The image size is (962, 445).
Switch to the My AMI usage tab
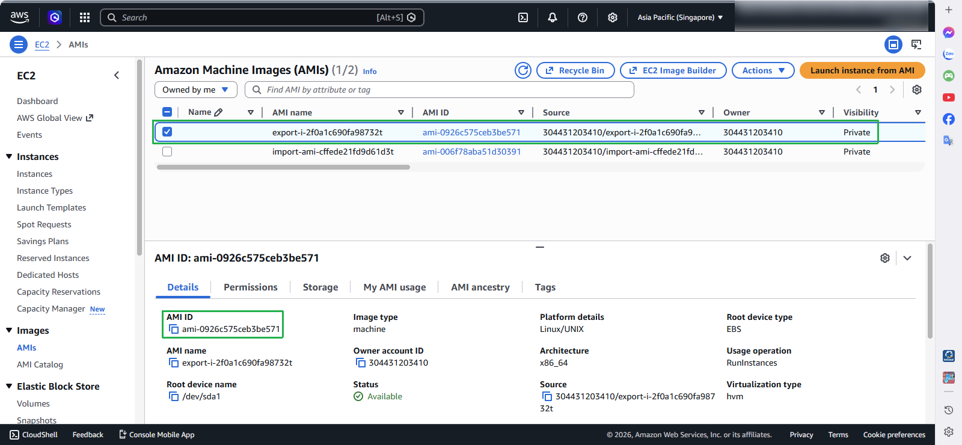[x=394, y=287]
